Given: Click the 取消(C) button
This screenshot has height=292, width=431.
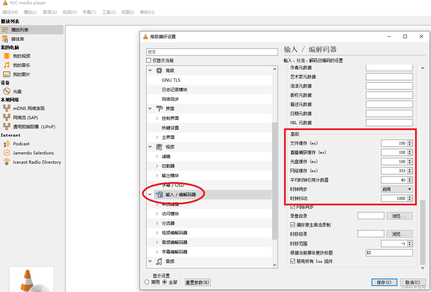Looking at the screenshot, I should point(413,282).
